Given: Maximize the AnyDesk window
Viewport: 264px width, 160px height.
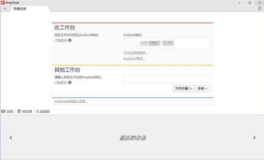Looking at the screenshot, I should click(x=250, y=3).
